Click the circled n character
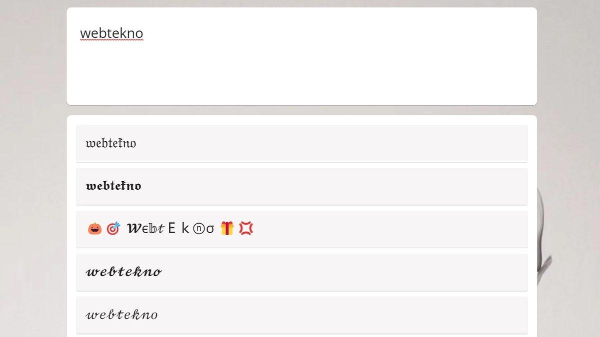The width and height of the screenshot is (600, 337). tap(198, 229)
